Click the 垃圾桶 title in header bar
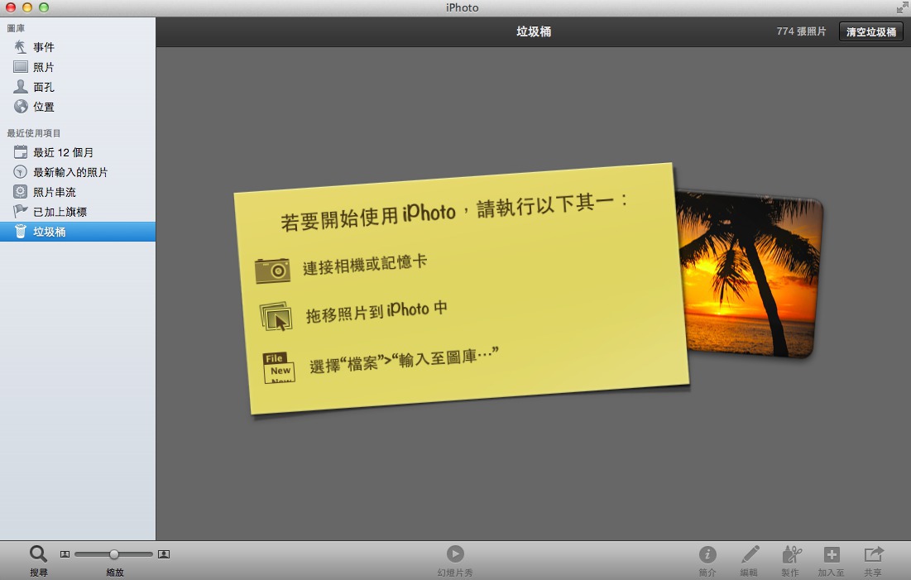This screenshot has height=580, width=911. pos(534,31)
